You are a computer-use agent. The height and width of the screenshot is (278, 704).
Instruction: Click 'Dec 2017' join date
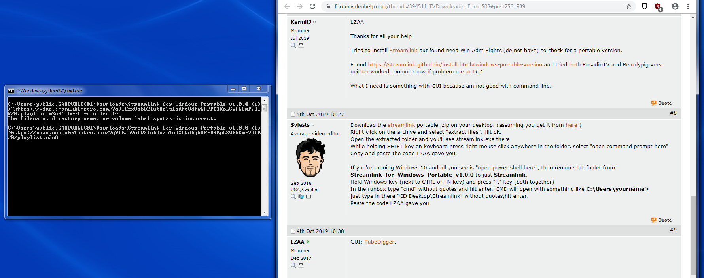[x=301, y=258]
